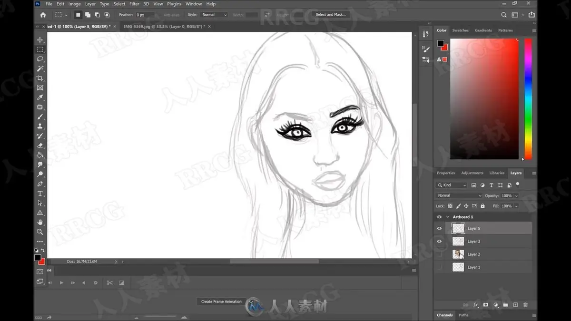Open the Opacity value dropdown arrow

click(x=516, y=196)
